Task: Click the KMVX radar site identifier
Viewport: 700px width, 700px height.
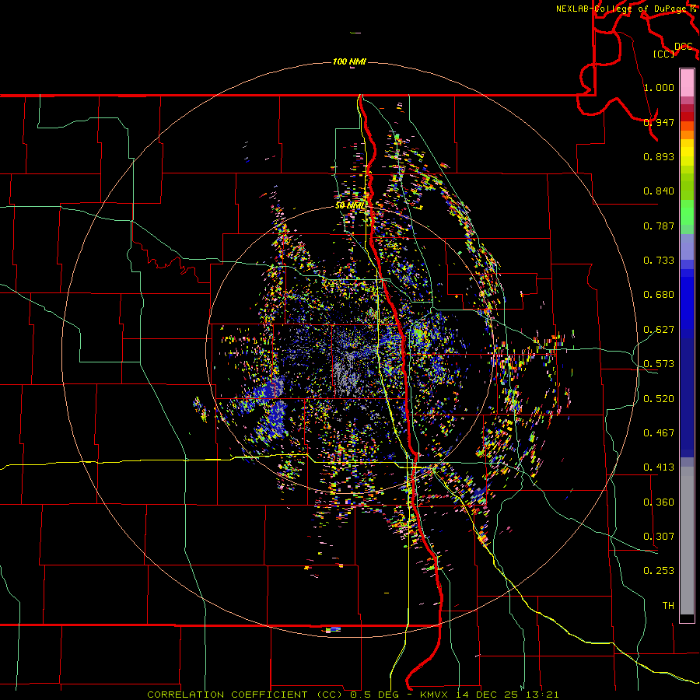Action: (435, 695)
